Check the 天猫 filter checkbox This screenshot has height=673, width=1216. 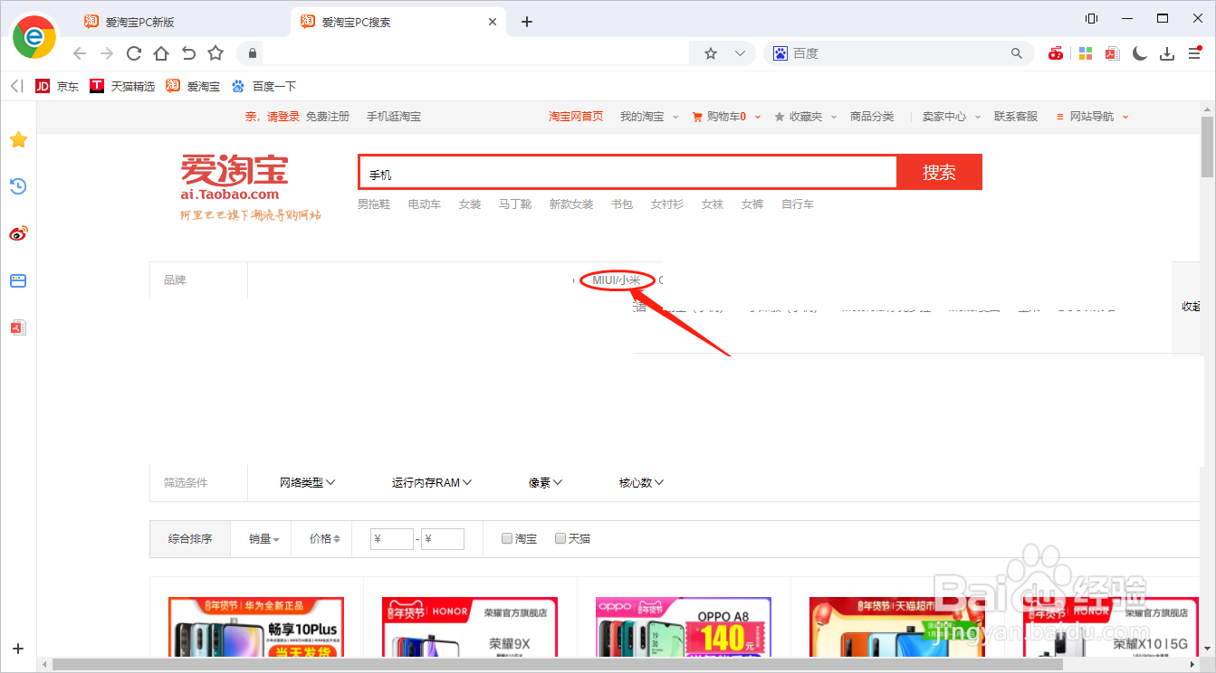click(560, 538)
